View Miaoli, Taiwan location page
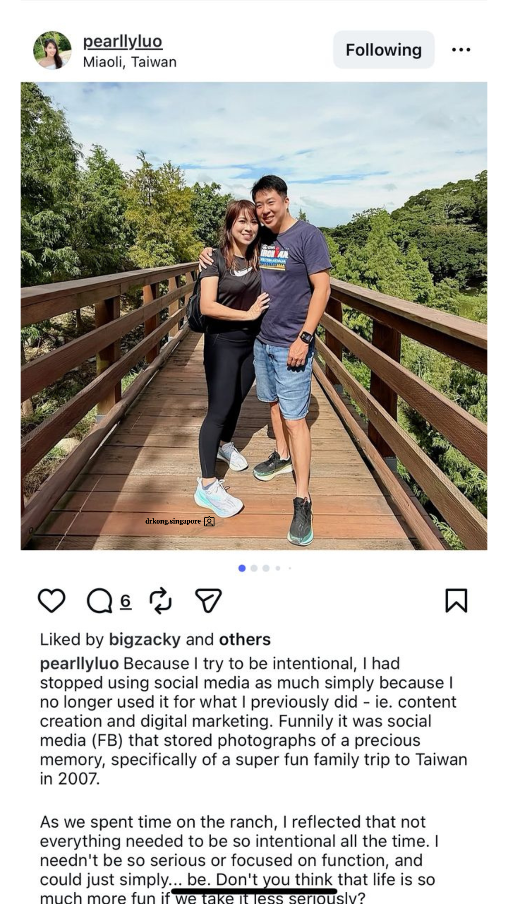This screenshot has height=904, width=508. [130, 62]
